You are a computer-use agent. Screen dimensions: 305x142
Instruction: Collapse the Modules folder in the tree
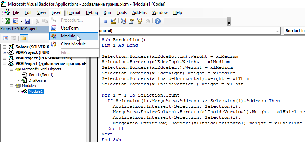tap(11, 86)
